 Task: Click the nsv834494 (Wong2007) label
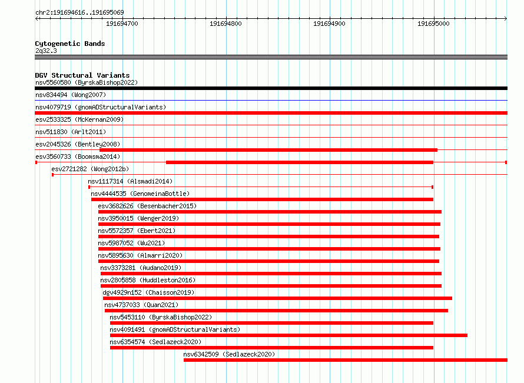71,95
